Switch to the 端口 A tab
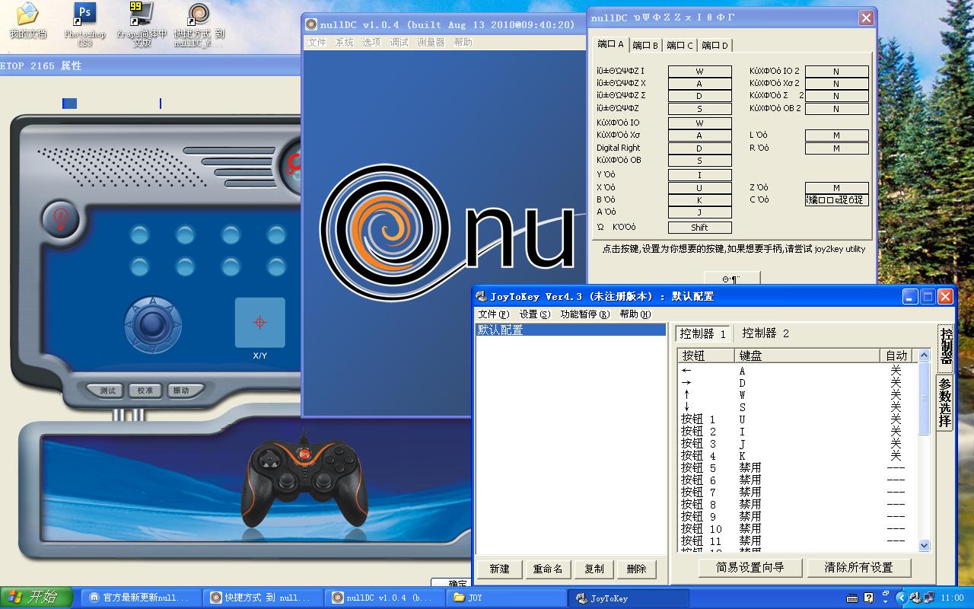974x609 pixels. [x=610, y=44]
